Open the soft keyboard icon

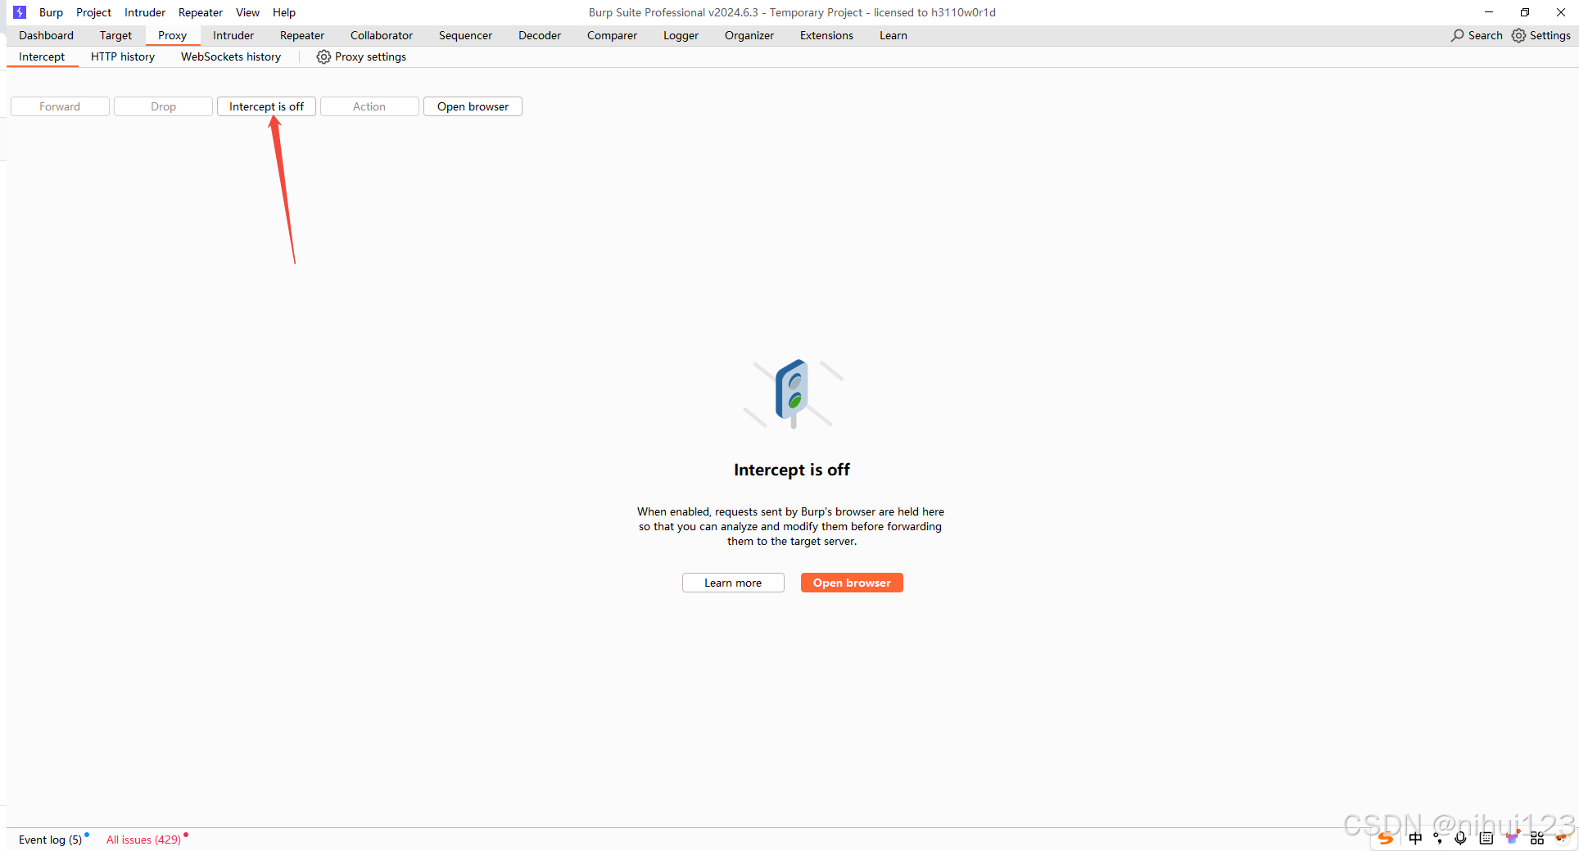(x=1486, y=839)
